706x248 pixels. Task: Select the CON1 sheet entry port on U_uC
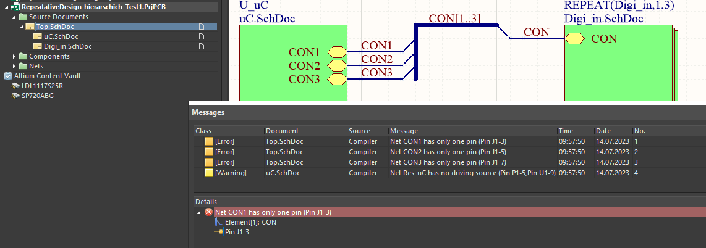tap(336, 52)
